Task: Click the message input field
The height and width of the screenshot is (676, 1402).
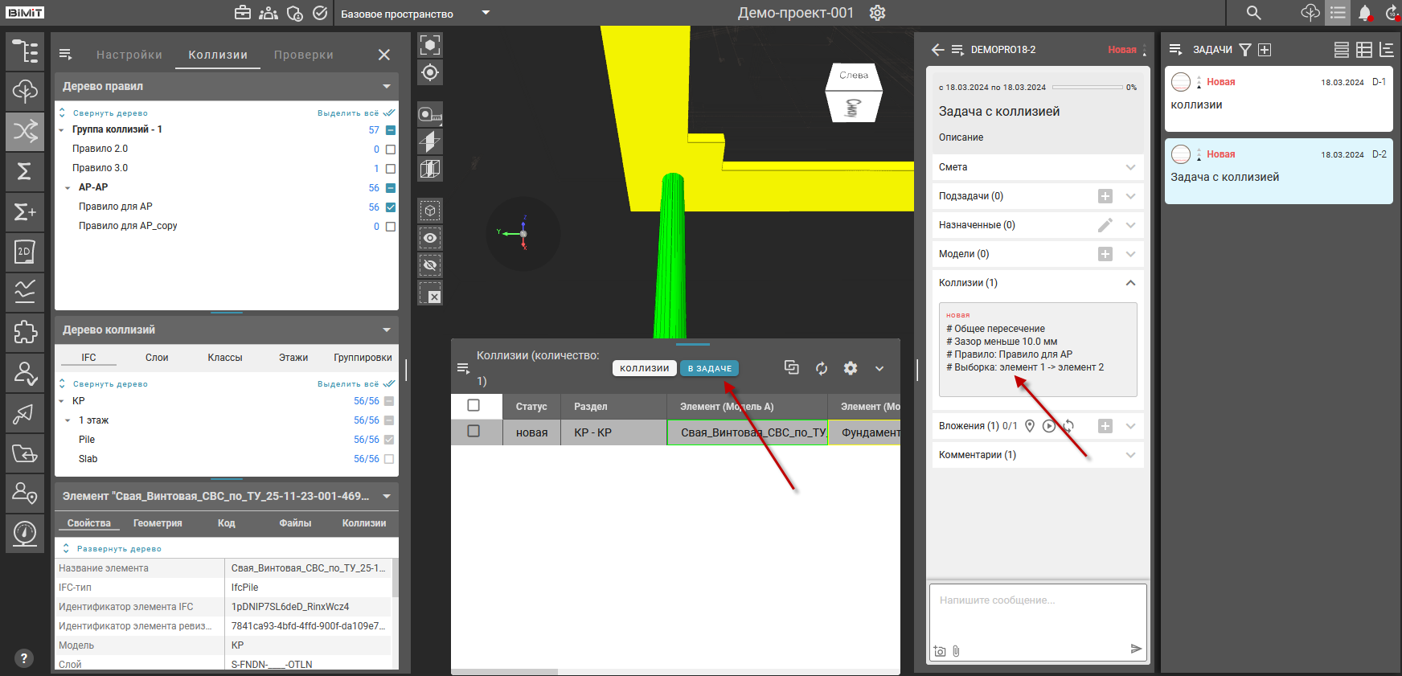Action: tap(1037, 615)
